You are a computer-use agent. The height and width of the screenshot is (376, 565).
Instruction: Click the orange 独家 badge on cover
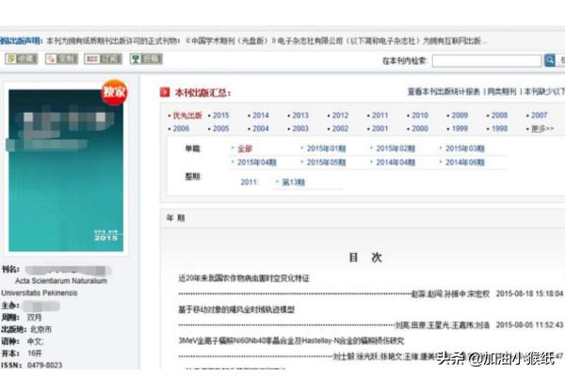(115, 93)
